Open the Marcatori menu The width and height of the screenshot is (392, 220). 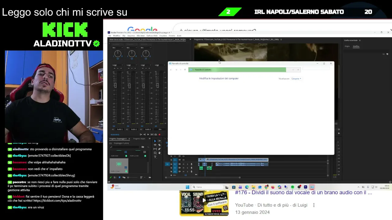pos(141,36)
